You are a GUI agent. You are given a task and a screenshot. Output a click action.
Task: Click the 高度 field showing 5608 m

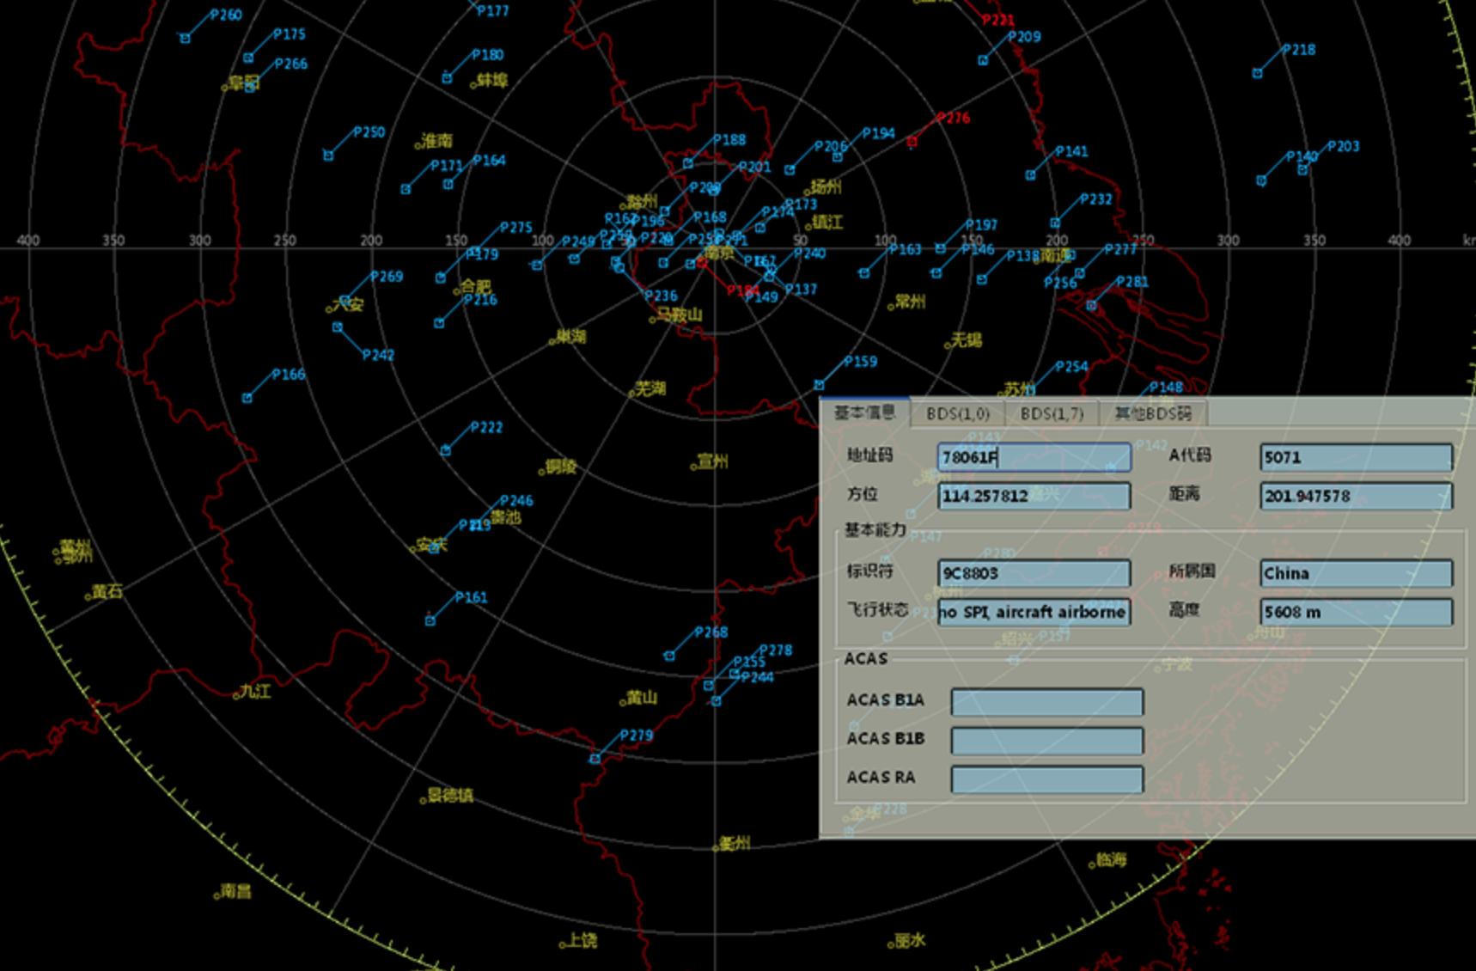pos(1356,612)
